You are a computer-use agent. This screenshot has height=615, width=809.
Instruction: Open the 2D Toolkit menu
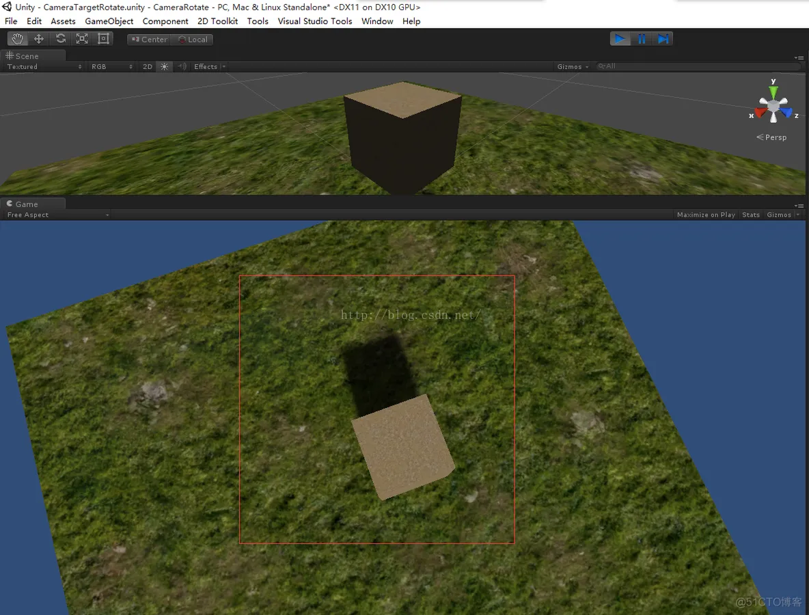click(x=217, y=21)
